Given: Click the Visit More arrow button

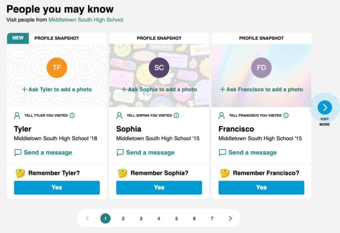Looking at the screenshot, I should (325, 107).
